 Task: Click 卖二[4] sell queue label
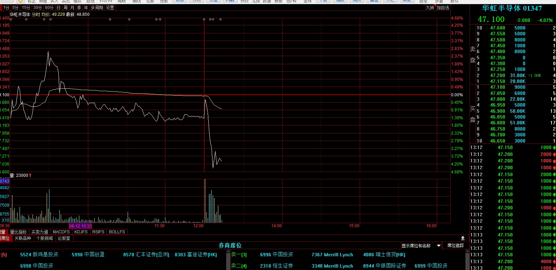(239, 266)
